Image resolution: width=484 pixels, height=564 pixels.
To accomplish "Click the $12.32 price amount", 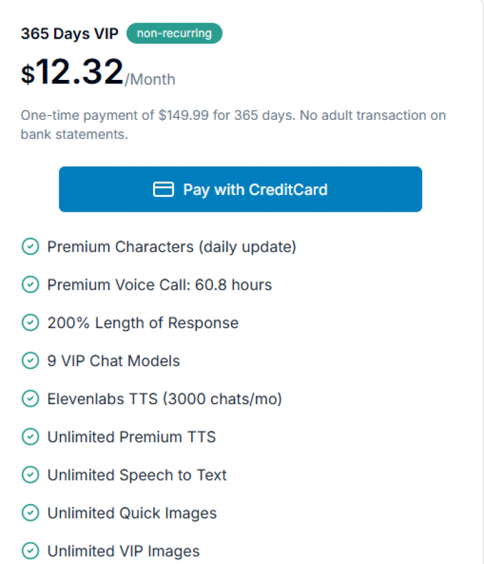I will (72, 73).
